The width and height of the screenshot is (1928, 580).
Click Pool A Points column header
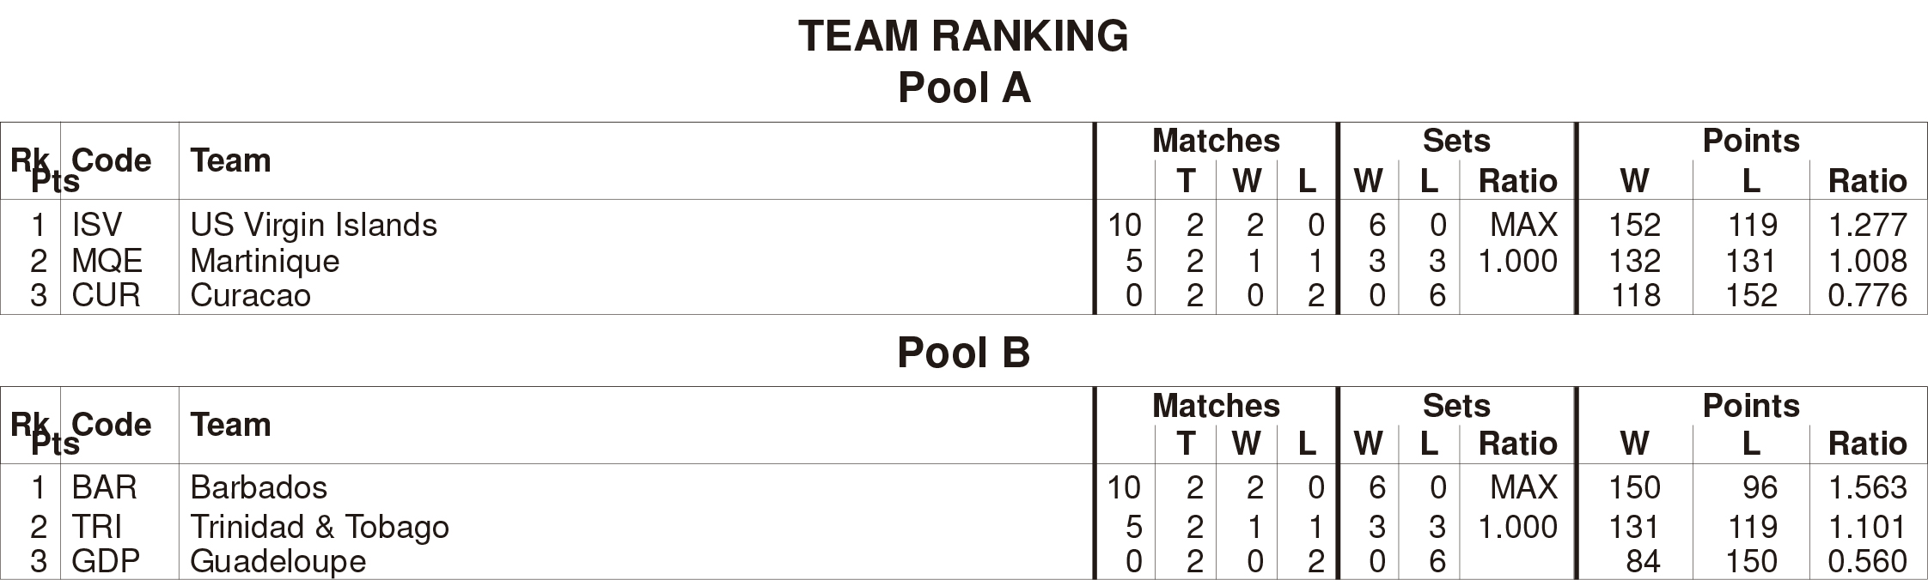[x=1751, y=141]
